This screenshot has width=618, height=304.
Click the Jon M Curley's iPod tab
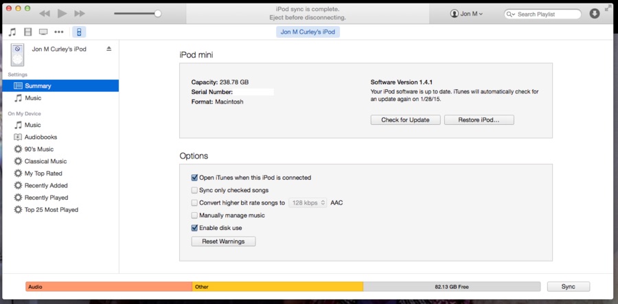(x=308, y=32)
